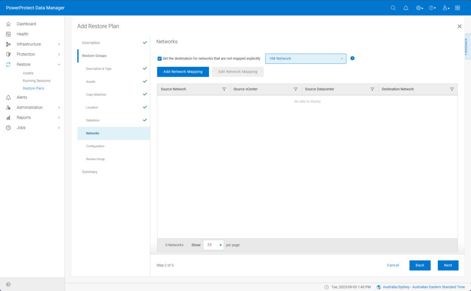Toggle the Source vCenter column filter

click(296, 89)
